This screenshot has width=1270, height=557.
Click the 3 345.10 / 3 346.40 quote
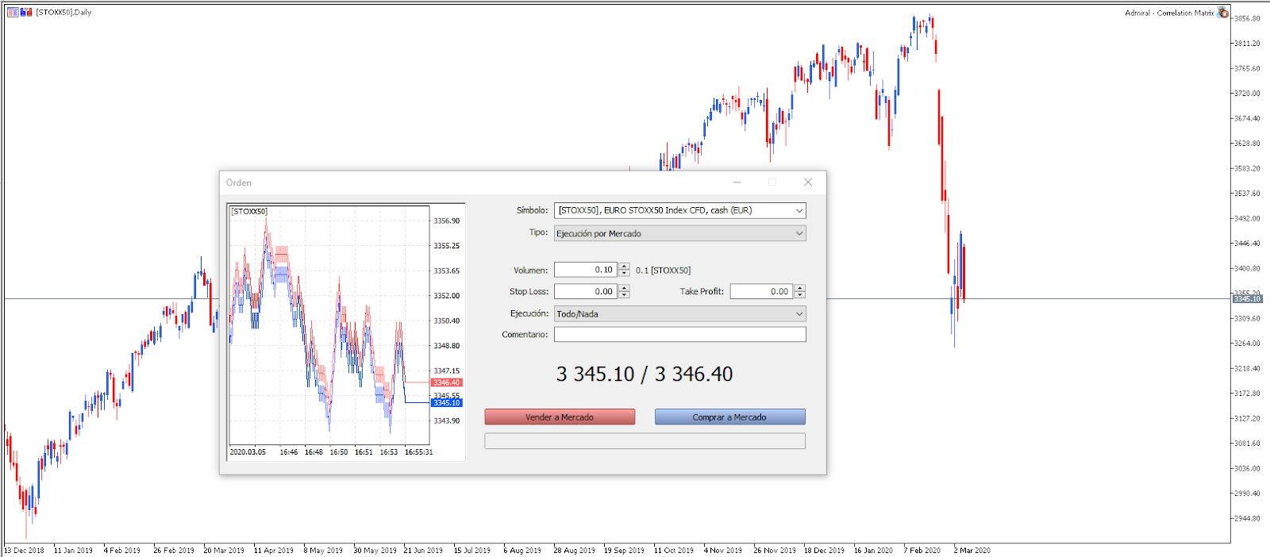pyautogui.click(x=645, y=374)
